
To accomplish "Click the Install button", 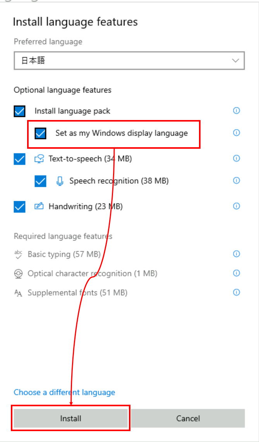I will pos(70,418).
